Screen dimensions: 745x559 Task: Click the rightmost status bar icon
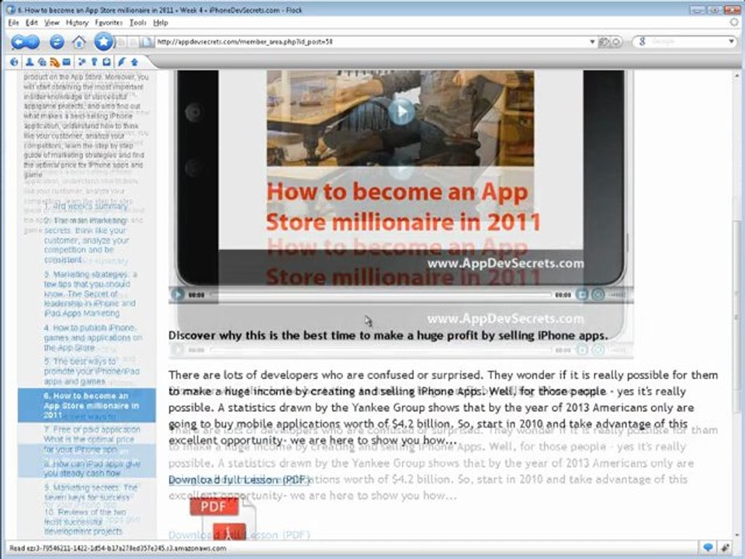tap(726, 548)
